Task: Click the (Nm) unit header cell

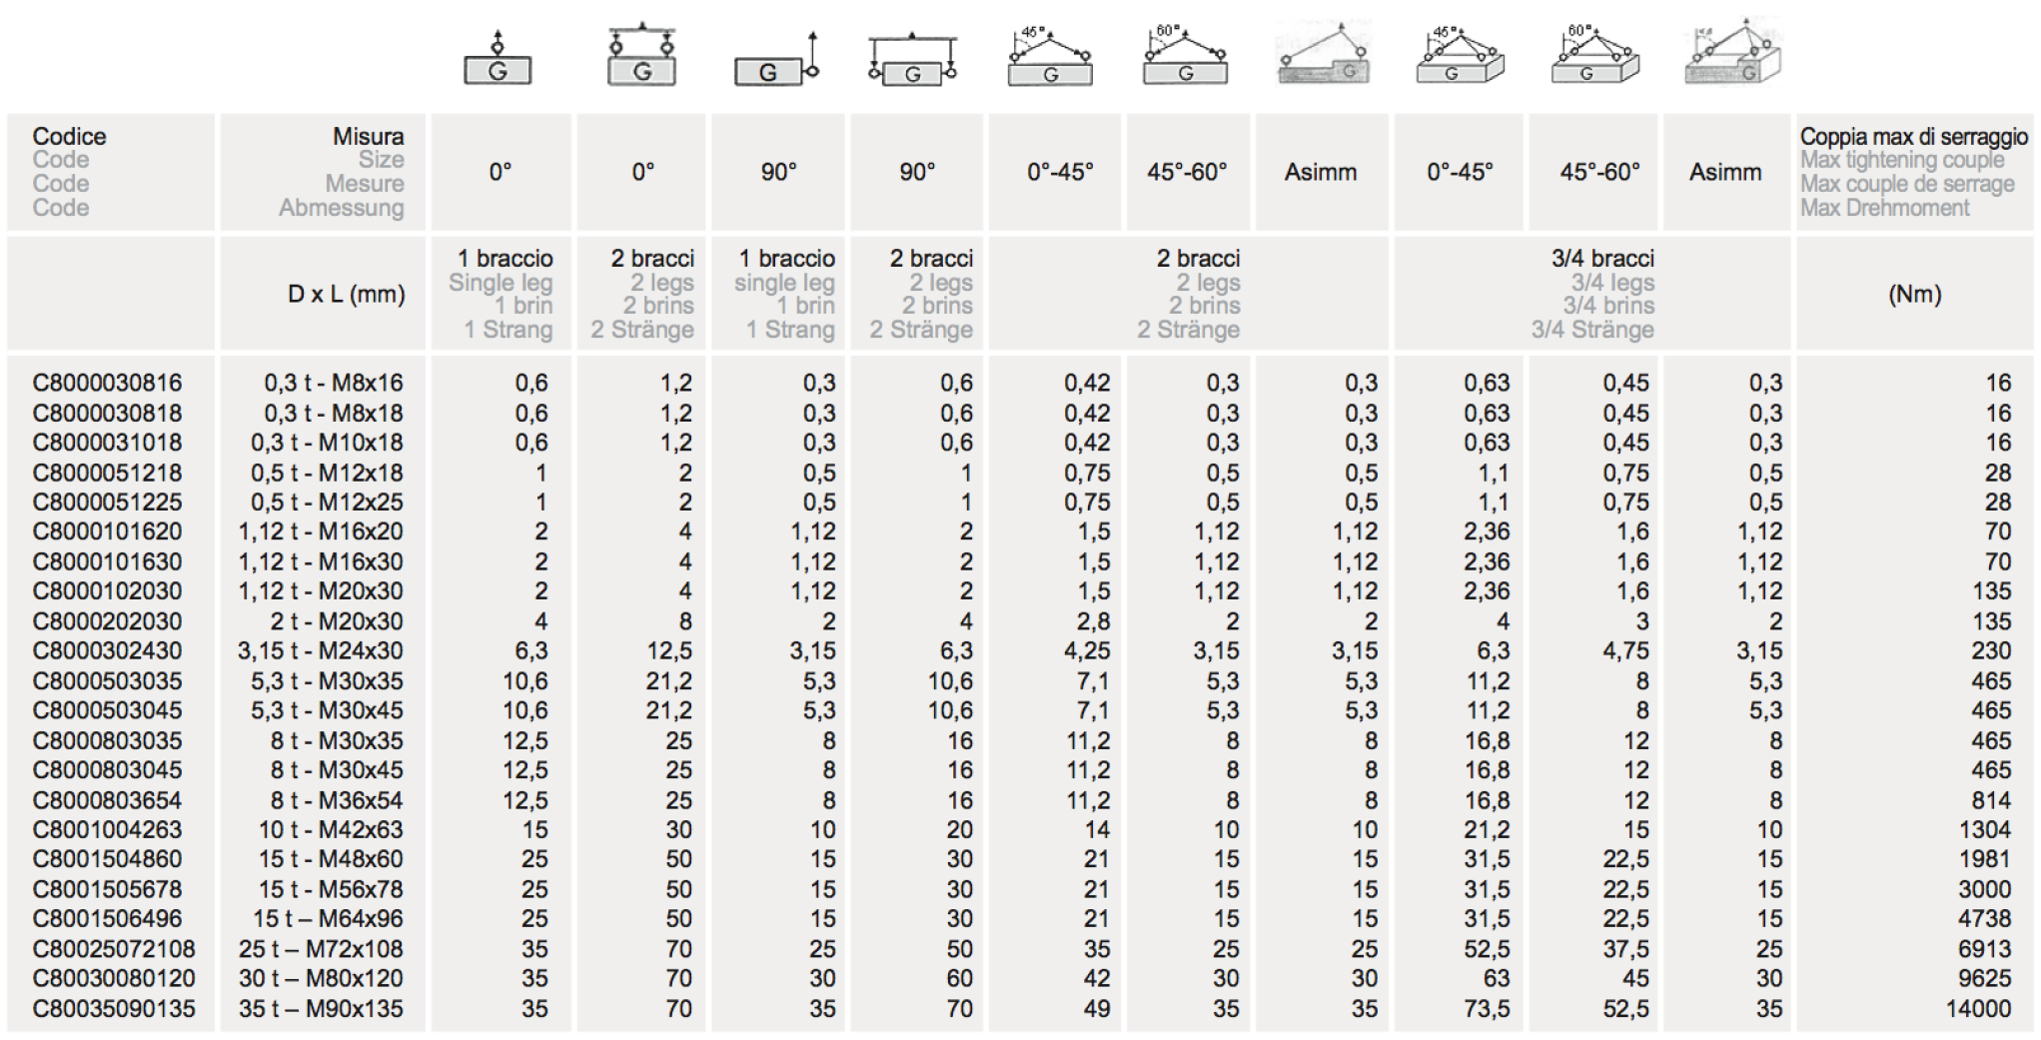Action: pos(1914,295)
